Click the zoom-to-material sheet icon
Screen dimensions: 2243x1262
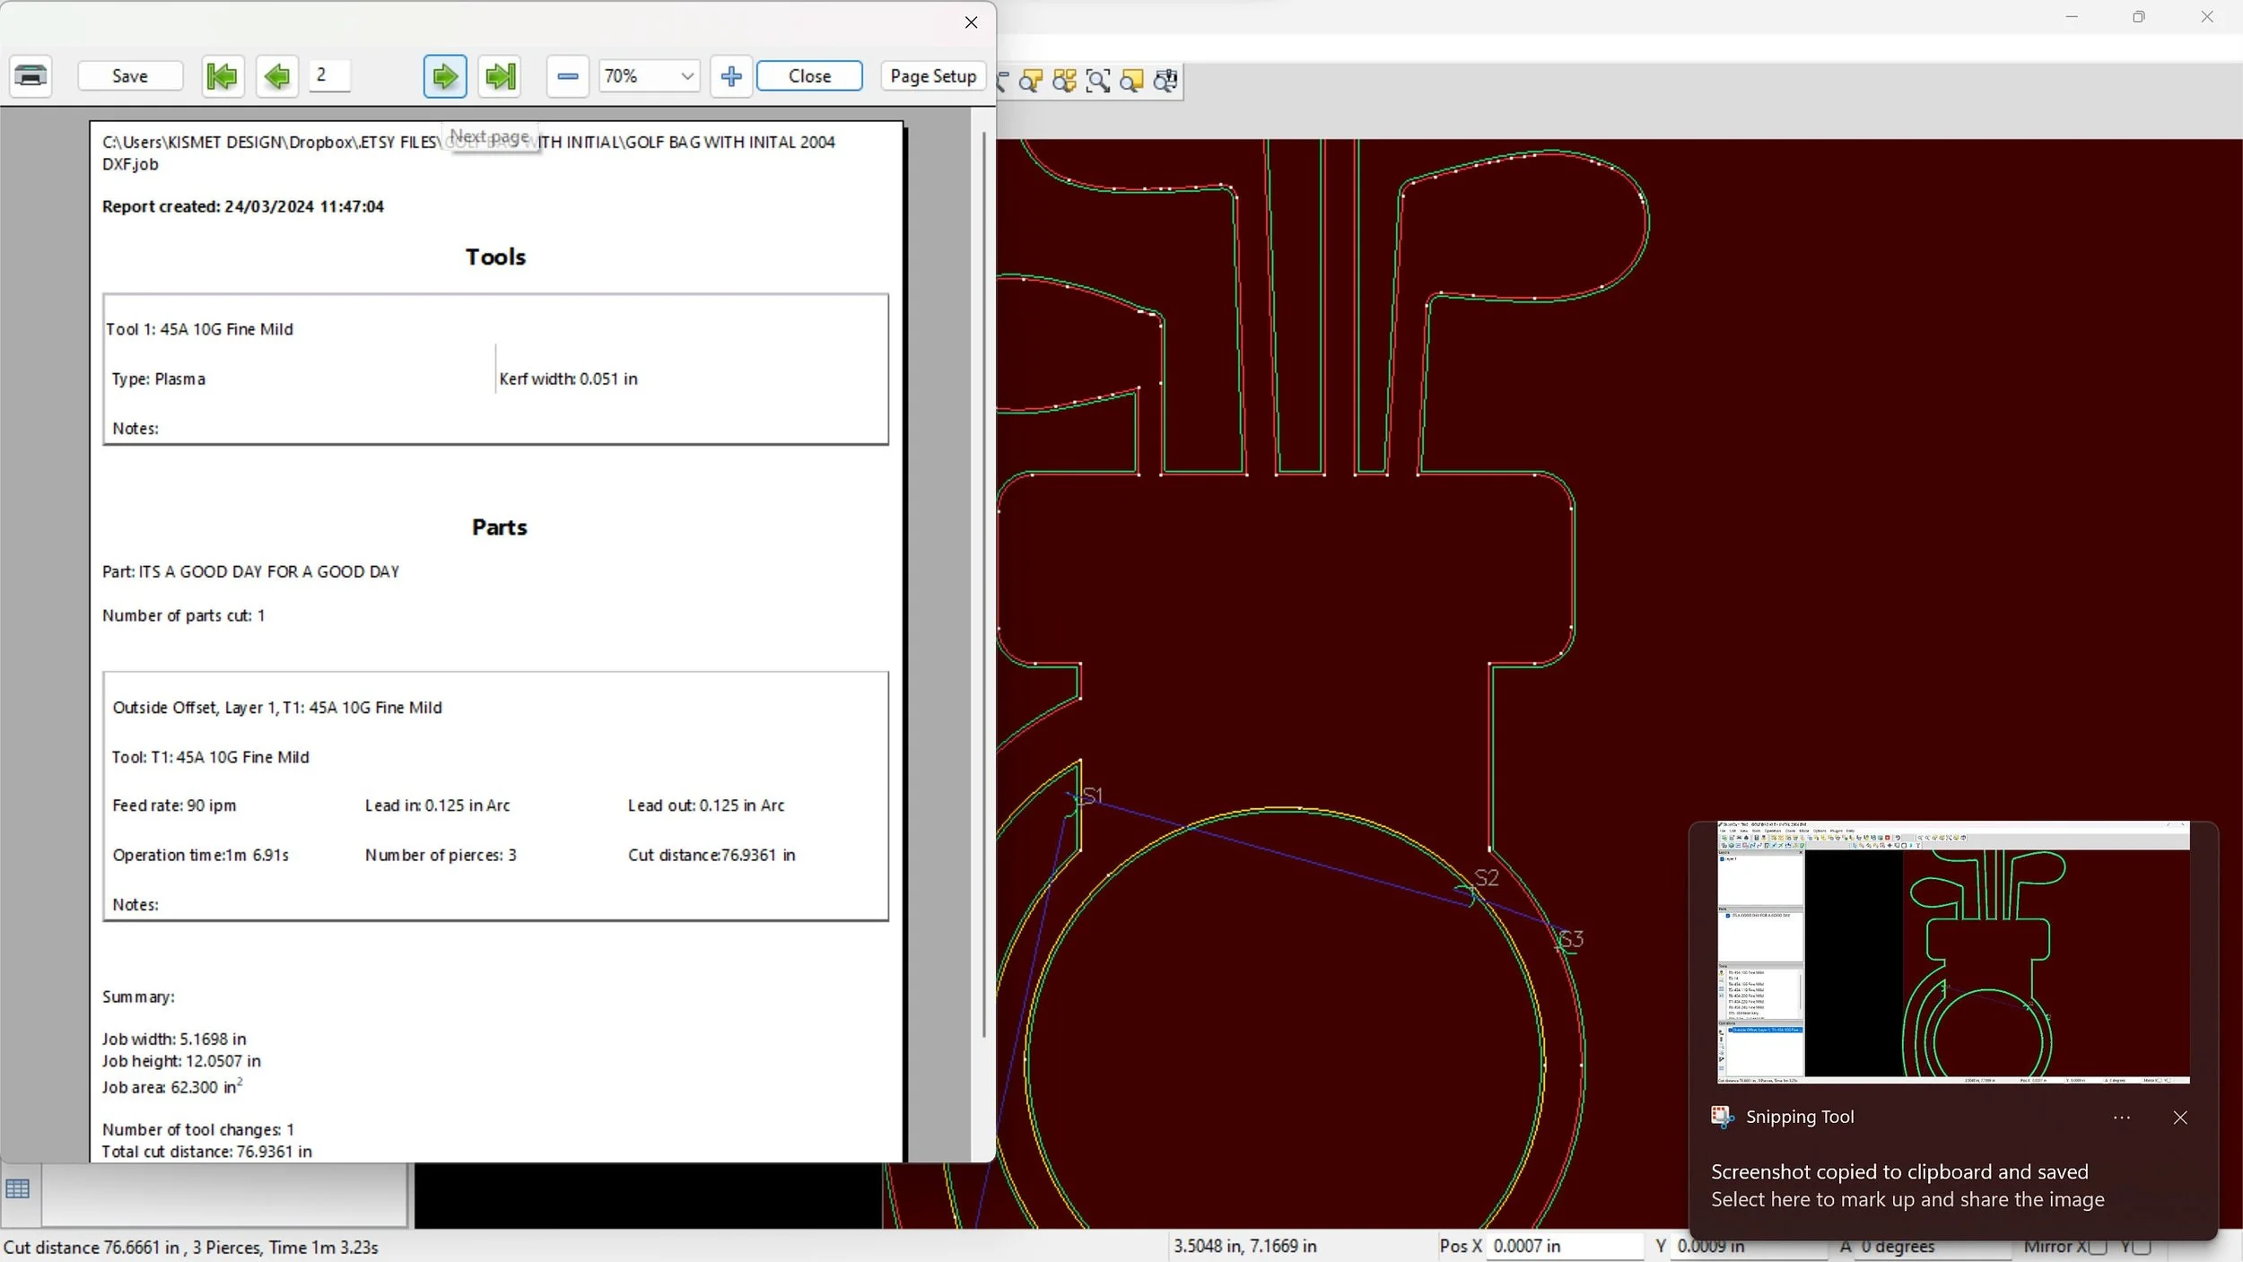pos(1132,82)
